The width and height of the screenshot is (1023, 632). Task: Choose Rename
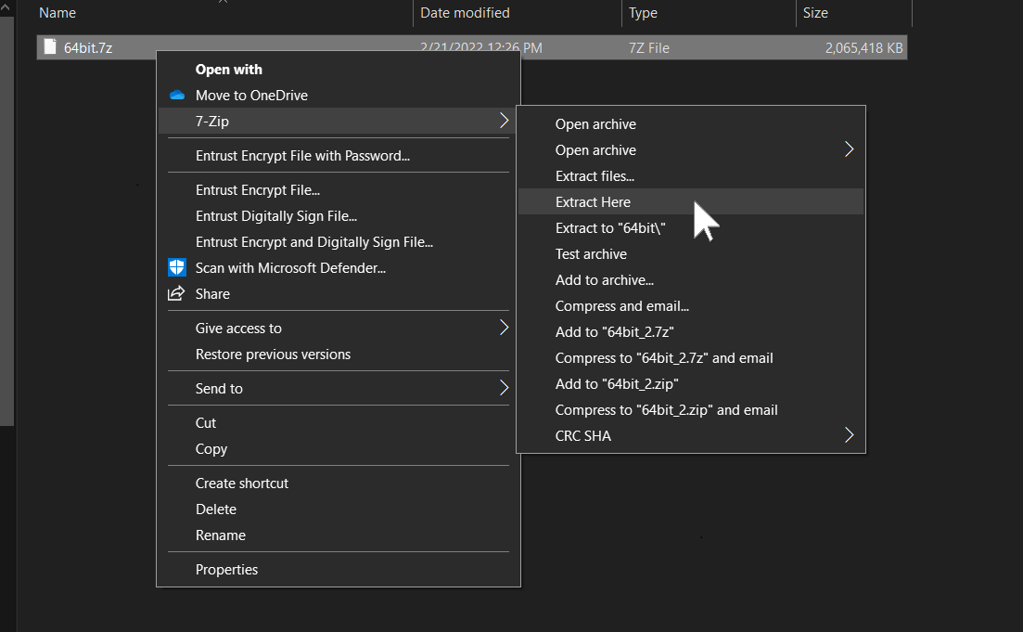pyautogui.click(x=338, y=535)
